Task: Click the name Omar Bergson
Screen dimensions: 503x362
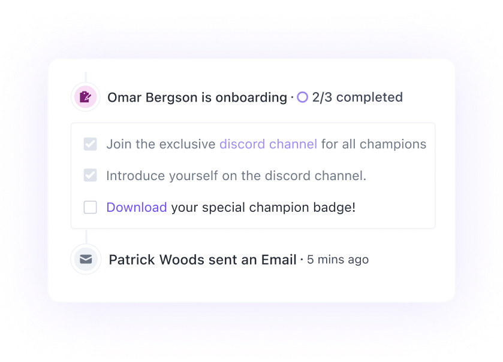Action: coord(144,97)
